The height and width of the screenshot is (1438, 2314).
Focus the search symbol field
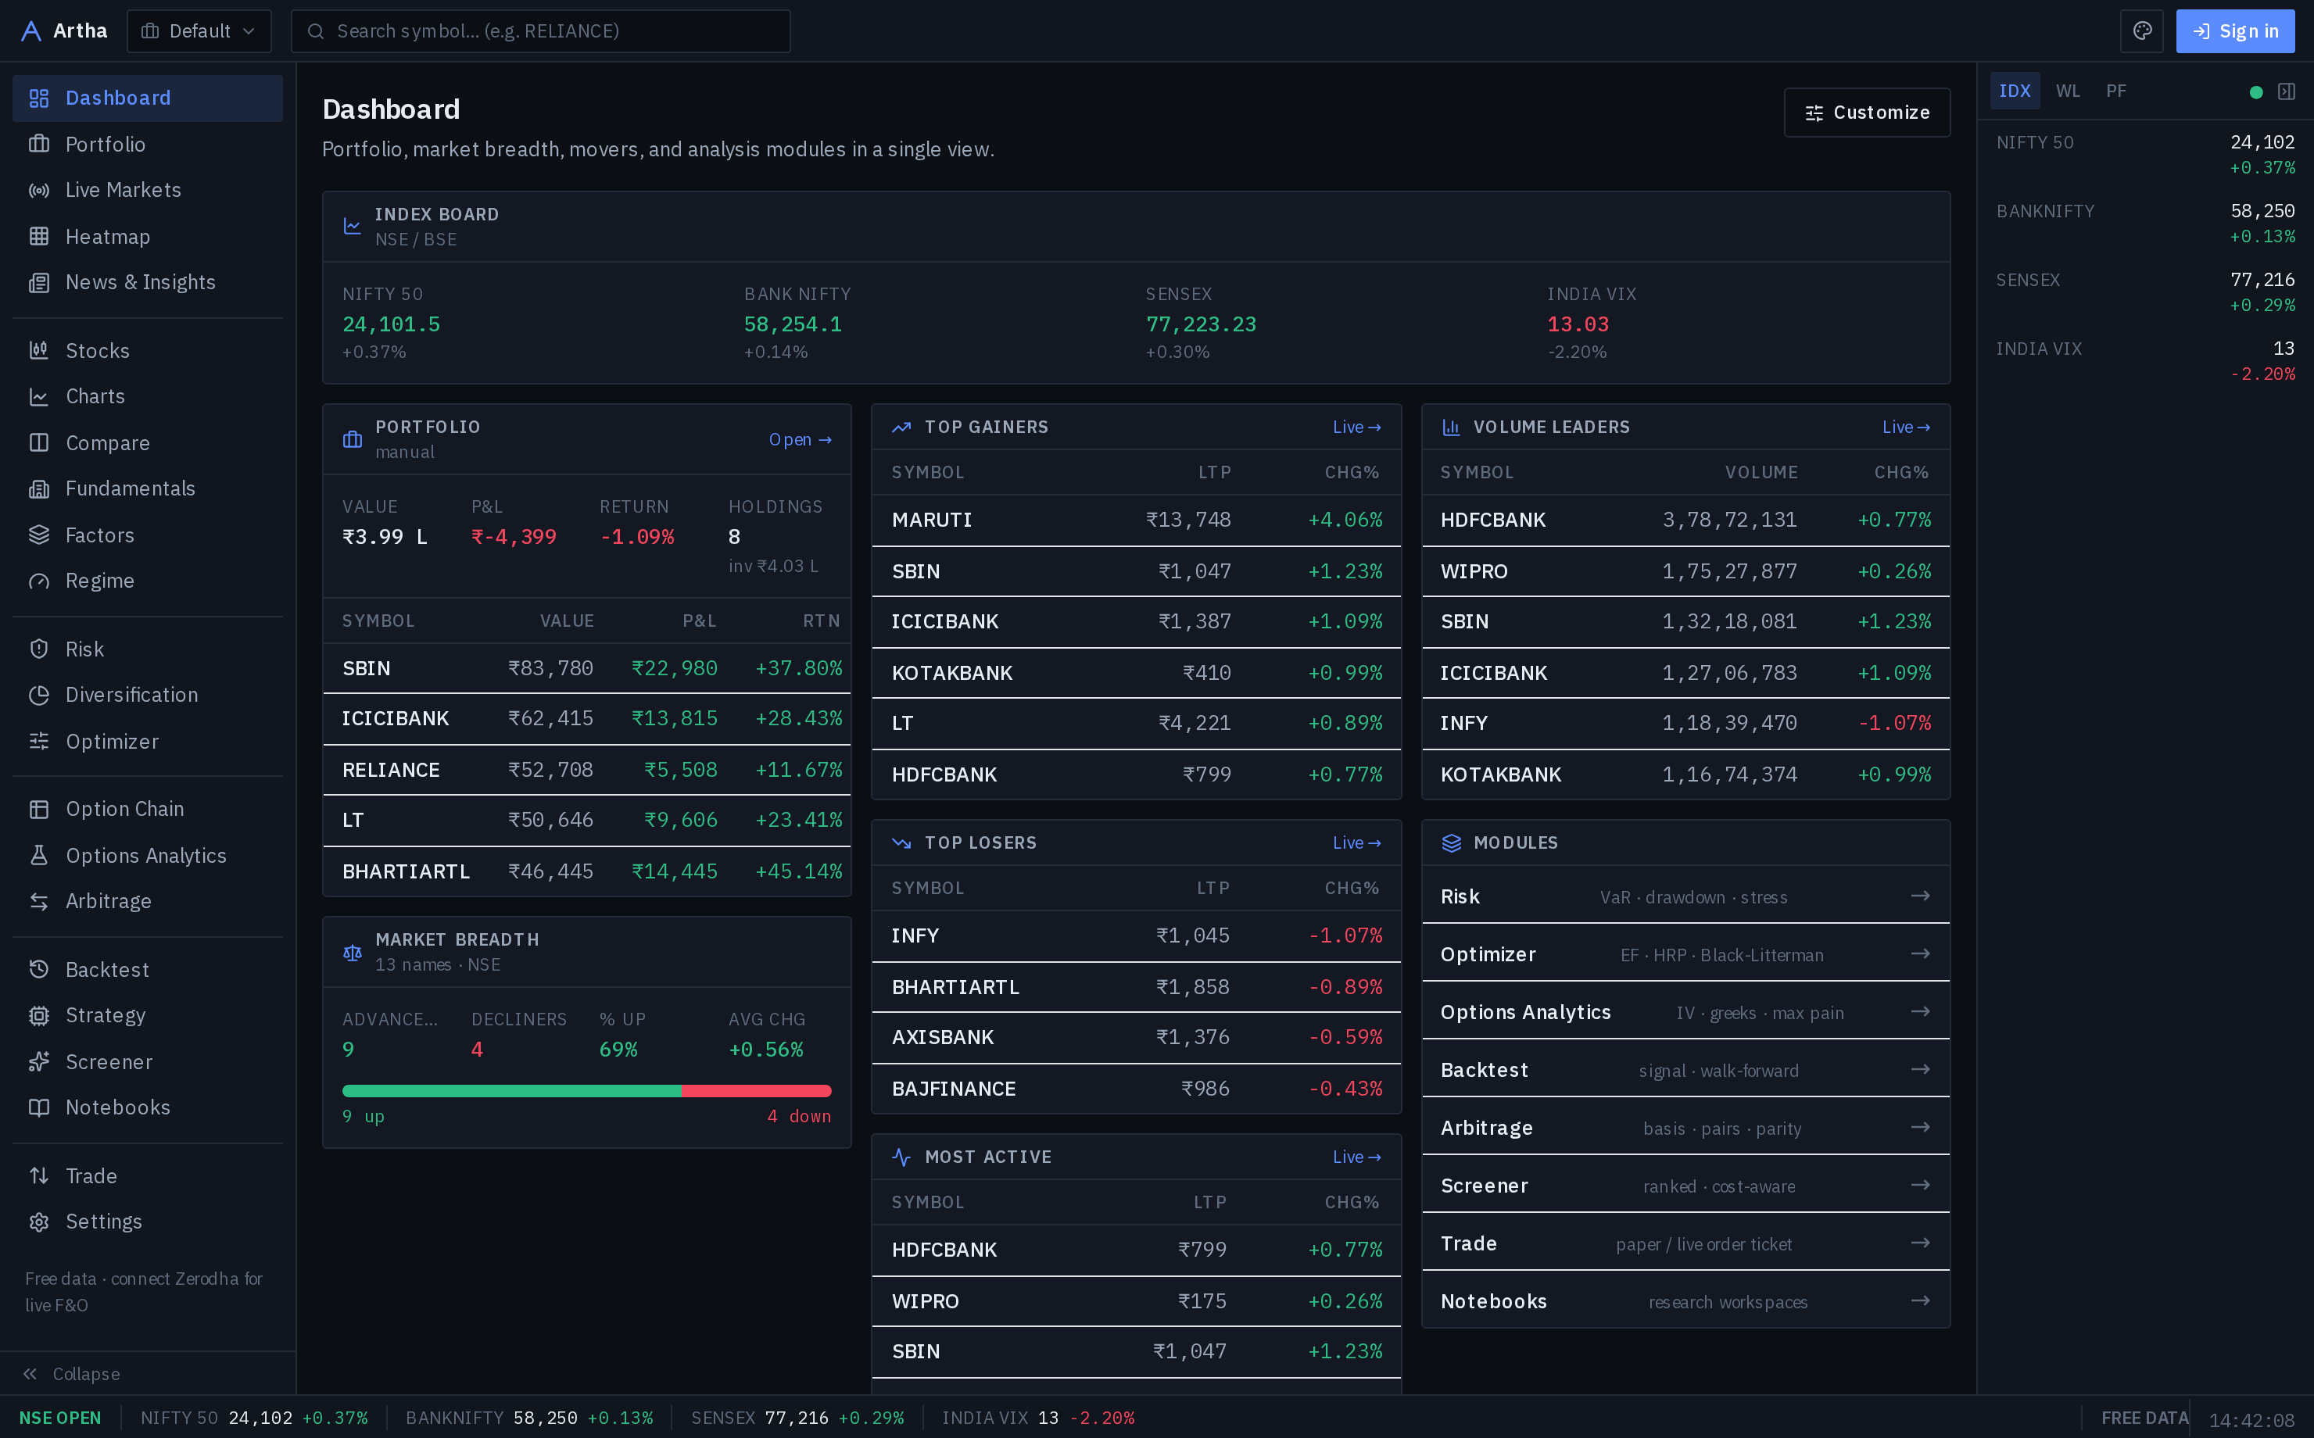pyautogui.click(x=540, y=31)
